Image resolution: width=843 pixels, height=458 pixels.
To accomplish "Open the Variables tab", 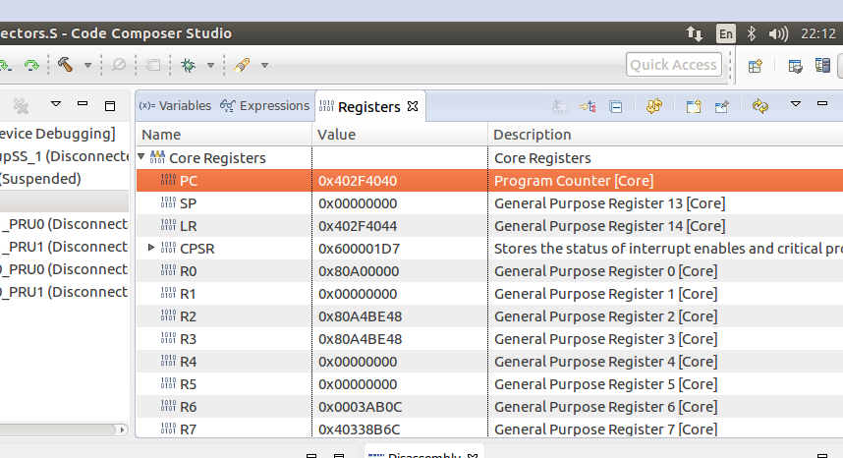I will [175, 106].
